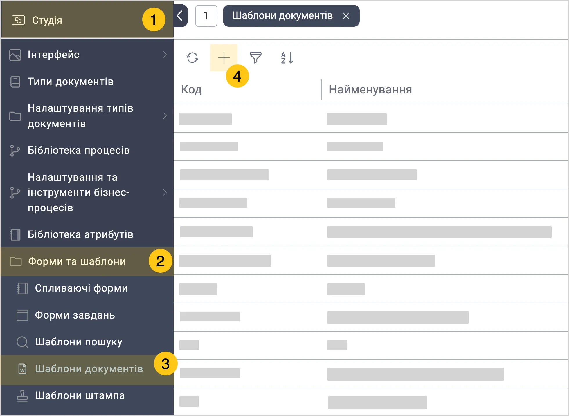This screenshot has width=569, height=416.
Task: Open Форми завдань submenu item
Action: point(87,315)
